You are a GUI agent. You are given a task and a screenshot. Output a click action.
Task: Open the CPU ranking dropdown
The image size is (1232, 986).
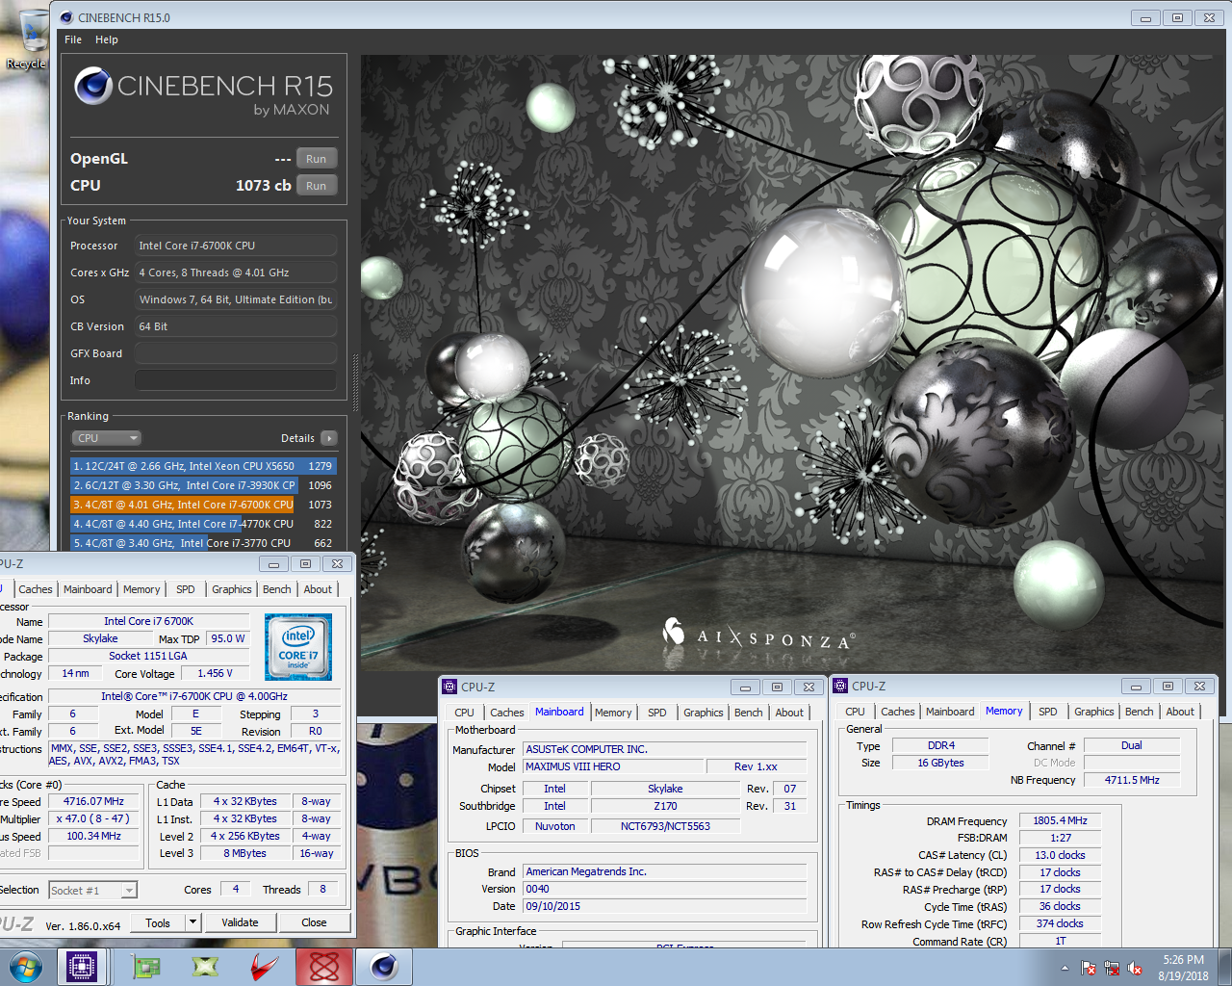[x=107, y=438]
